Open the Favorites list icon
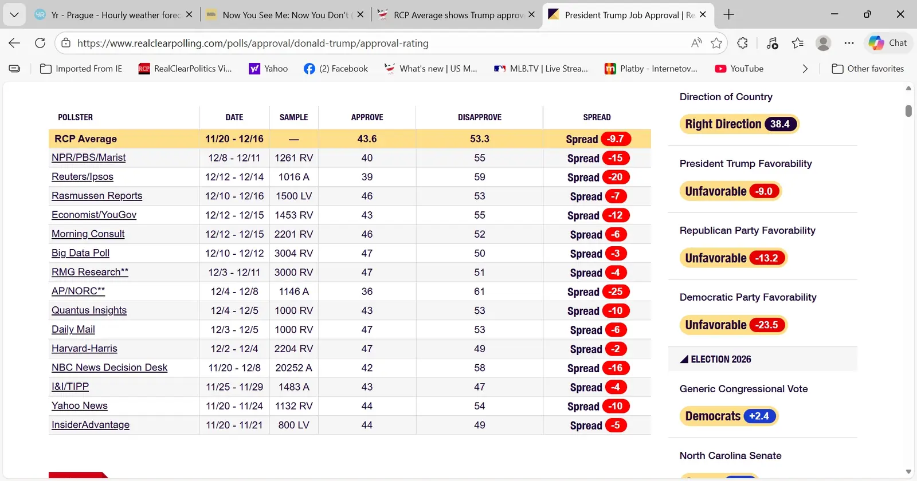The height and width of the screenshot is (481, 917). [797, 43]
